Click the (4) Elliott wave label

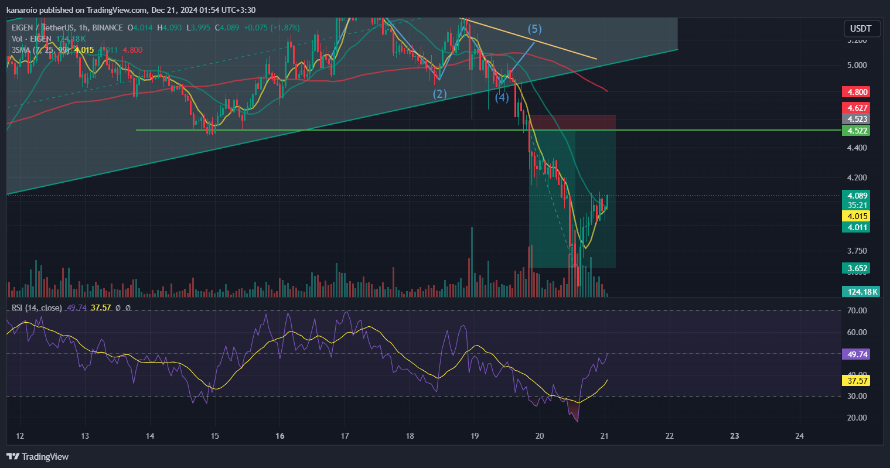point(502,97)
